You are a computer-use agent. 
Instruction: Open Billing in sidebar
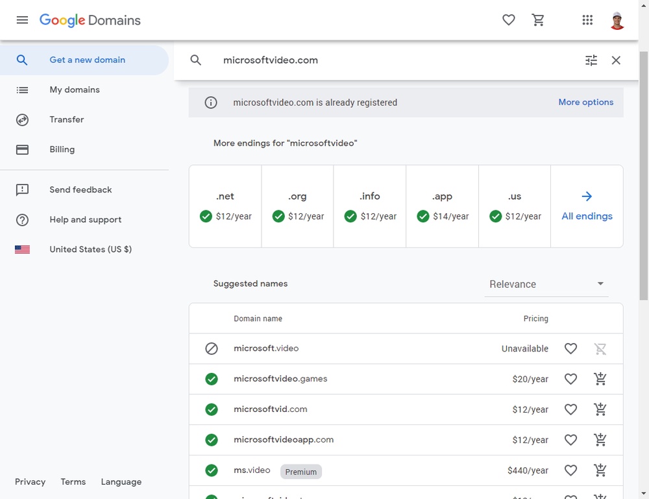click(84, 149)
